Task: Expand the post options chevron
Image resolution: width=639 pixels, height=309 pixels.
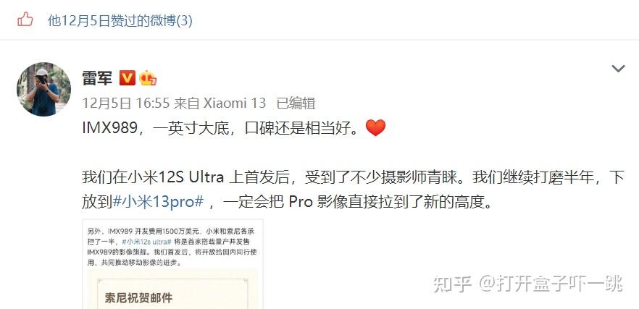Action: (618, 69)
